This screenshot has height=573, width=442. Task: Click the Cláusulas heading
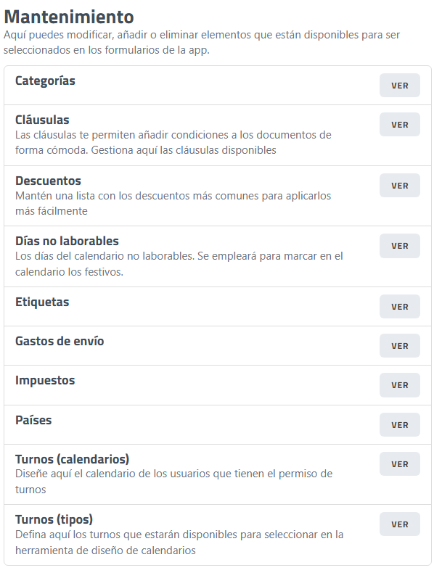42,120
